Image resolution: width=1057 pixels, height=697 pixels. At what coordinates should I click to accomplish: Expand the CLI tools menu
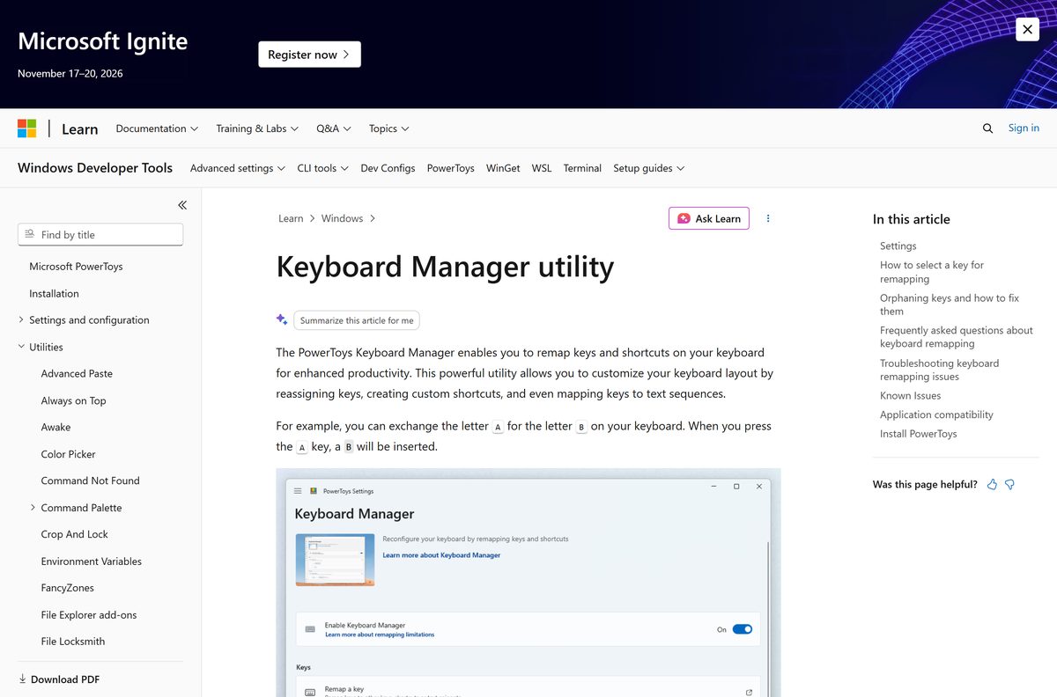coord(322,168)
